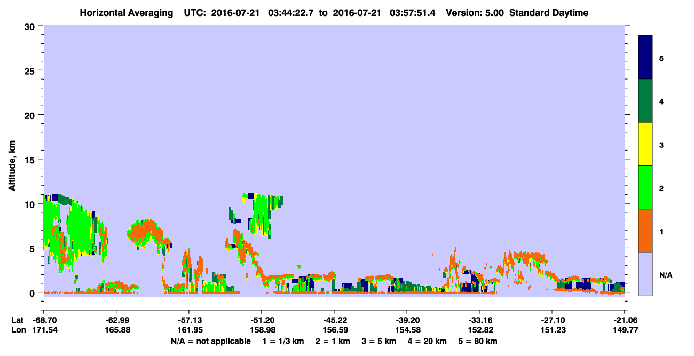Image resolution: width=694 pixels, height=356 pixels.
Task: Click the 'Lon' row label
Action: 18,330
